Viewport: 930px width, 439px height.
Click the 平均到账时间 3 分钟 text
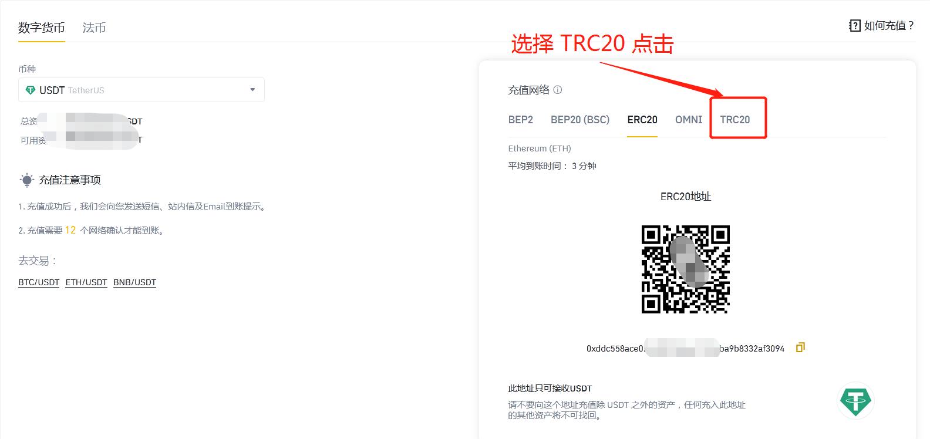pyautogui.click(x=552, y=166)
